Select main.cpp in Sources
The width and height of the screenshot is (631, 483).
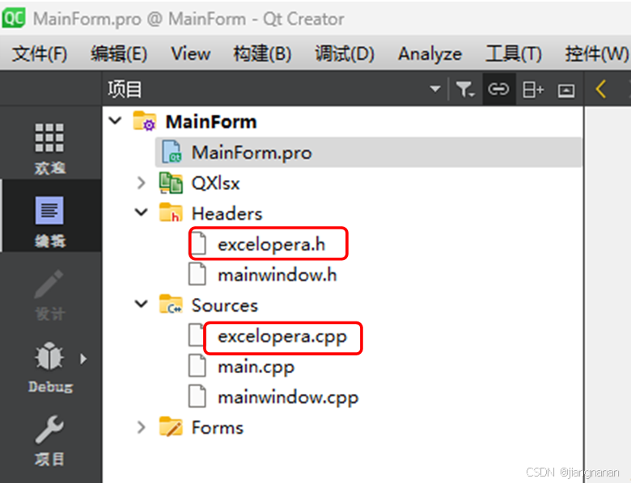[x=256, y=367]
